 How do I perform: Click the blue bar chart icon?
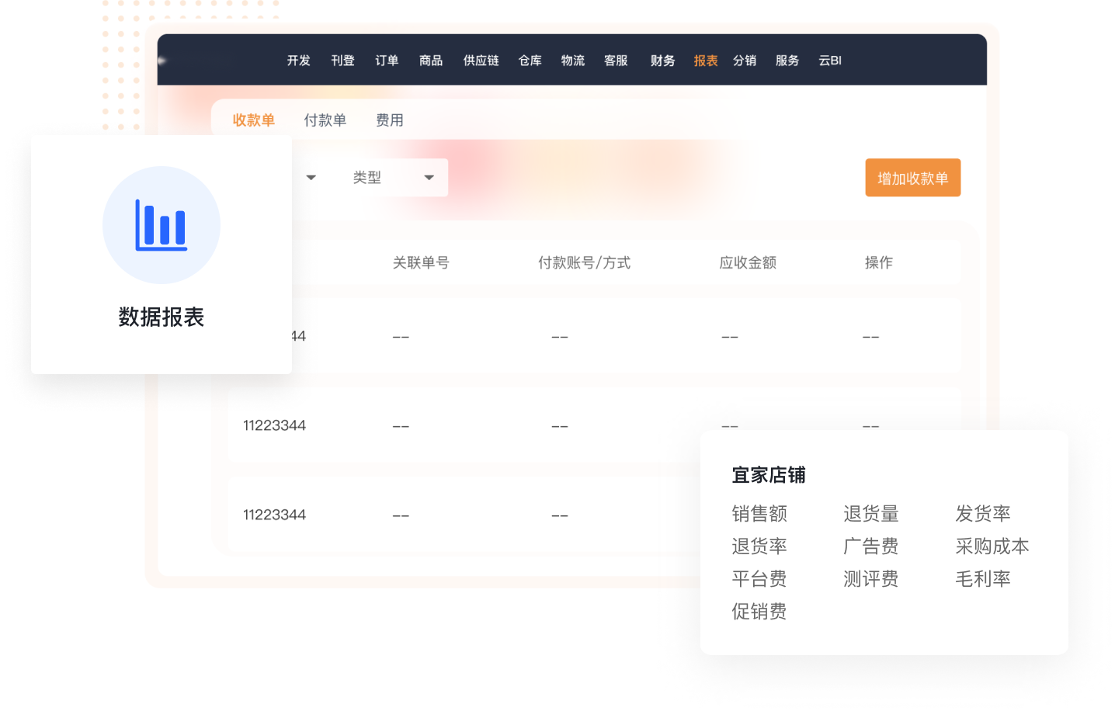click(x=162, y=225)
